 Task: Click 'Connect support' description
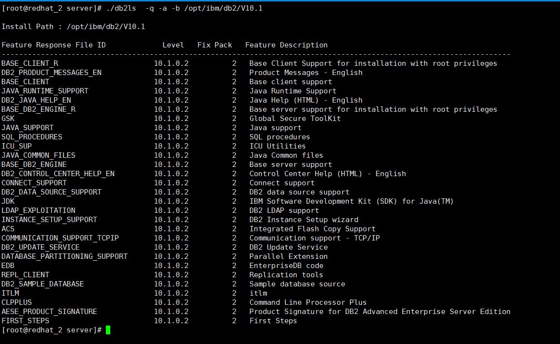click(x=282, y=183)
